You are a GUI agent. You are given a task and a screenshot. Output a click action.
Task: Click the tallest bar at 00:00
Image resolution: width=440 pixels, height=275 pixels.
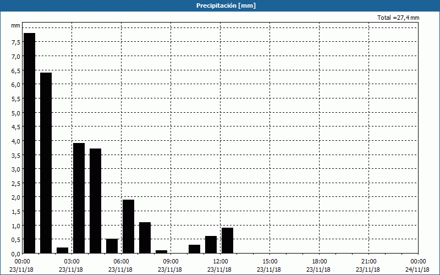(30, 143)
